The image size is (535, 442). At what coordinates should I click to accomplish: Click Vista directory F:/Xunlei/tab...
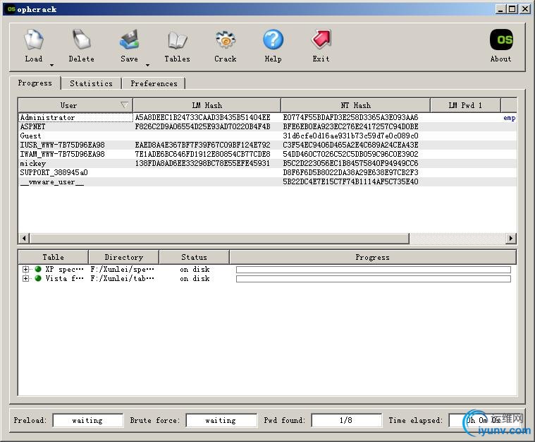coord(122,279)
